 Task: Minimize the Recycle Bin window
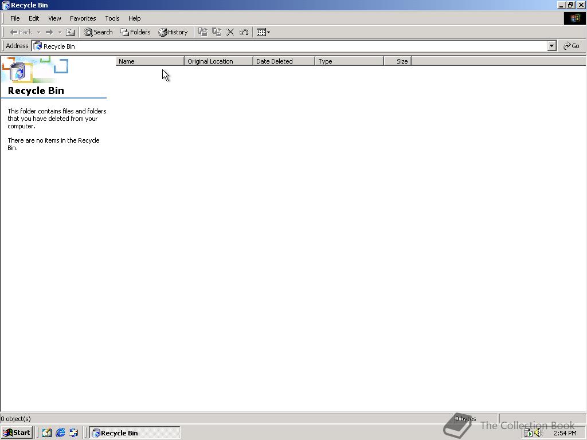[x=561, y=5]
